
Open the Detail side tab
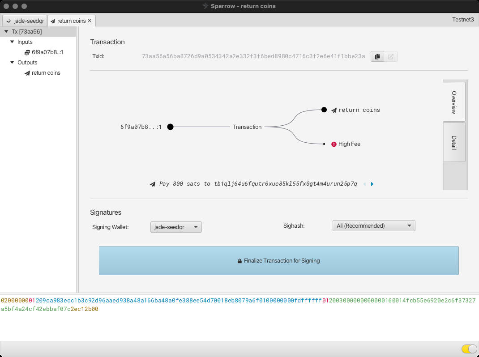pyautogui.click(x=454, y=142)
